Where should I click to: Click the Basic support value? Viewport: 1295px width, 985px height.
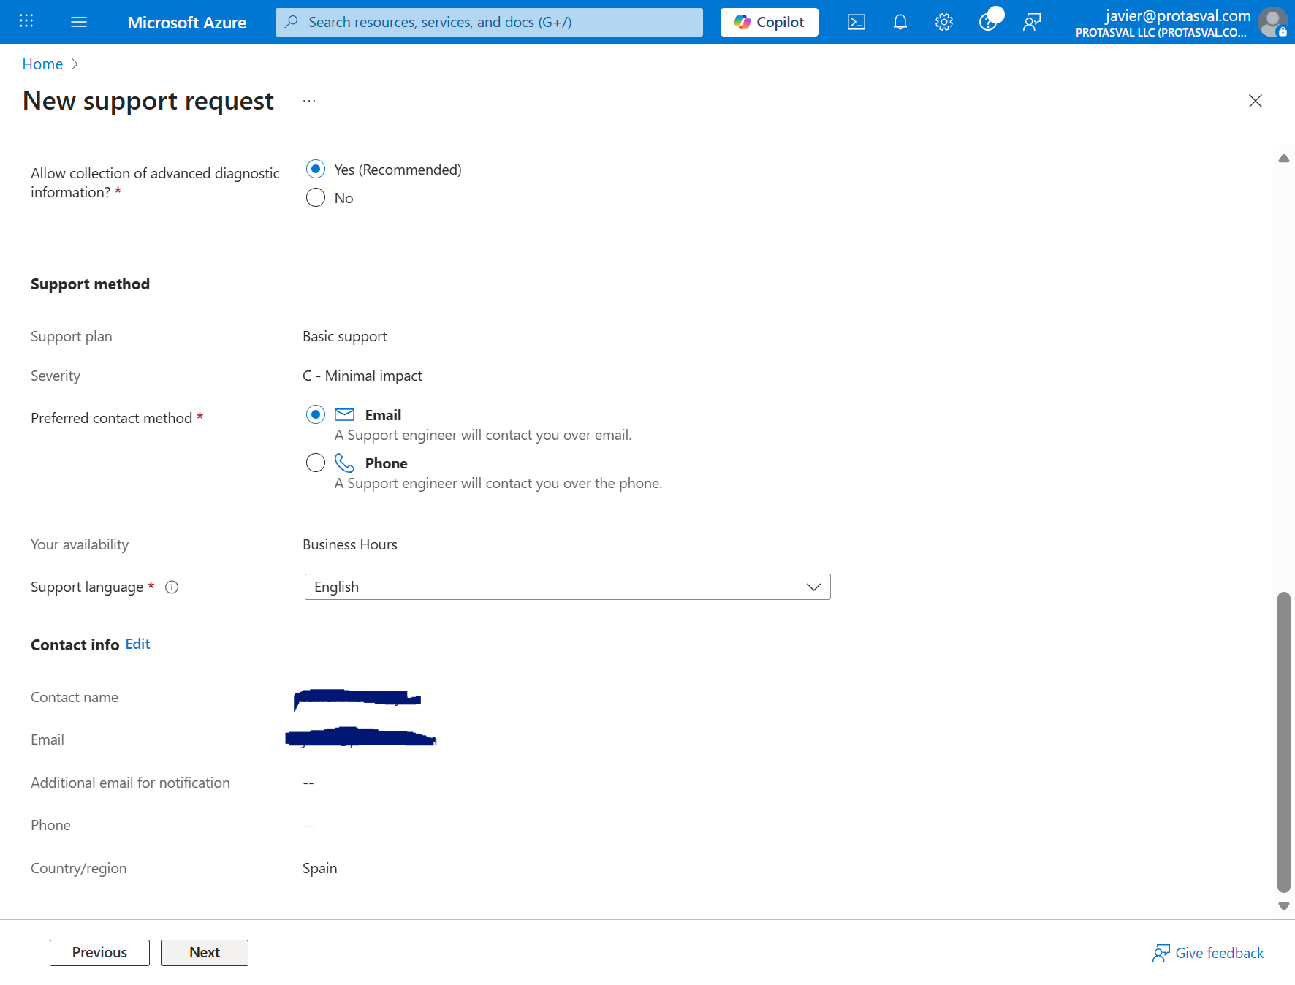(345, 336)
